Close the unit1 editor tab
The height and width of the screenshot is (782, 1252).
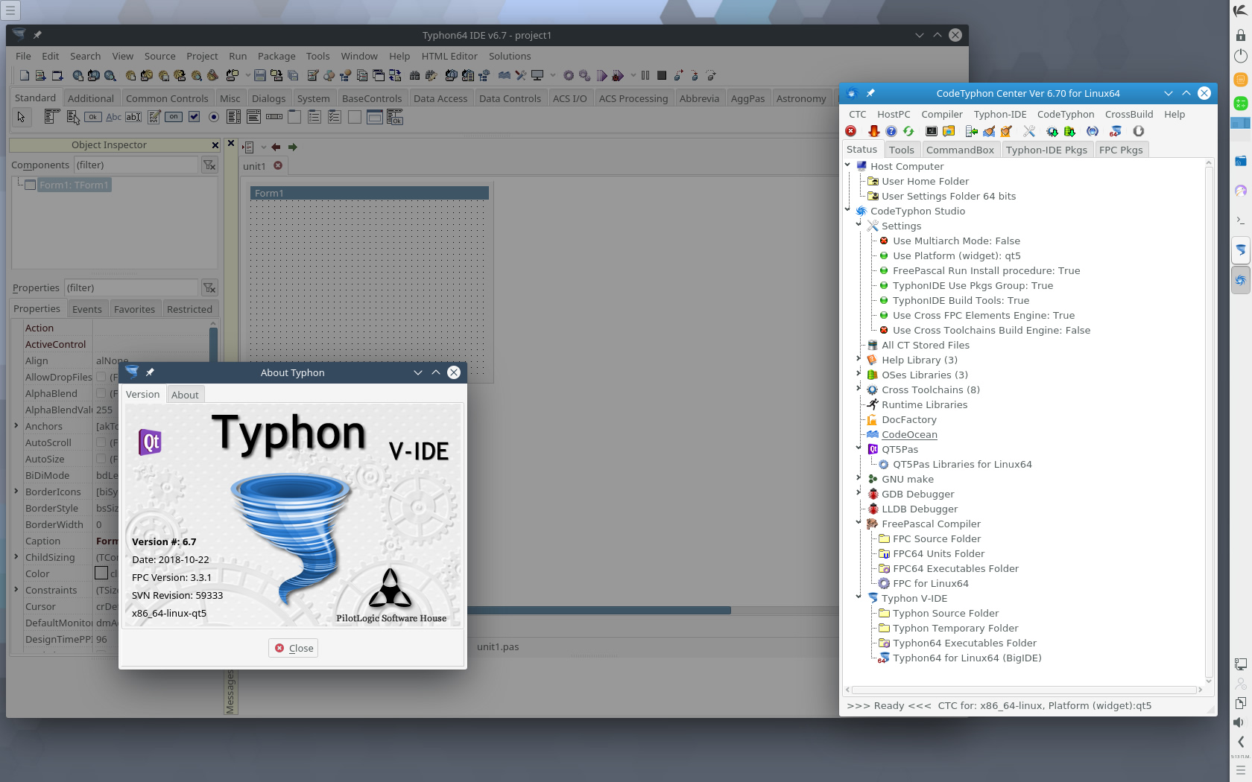click(278, 165)
